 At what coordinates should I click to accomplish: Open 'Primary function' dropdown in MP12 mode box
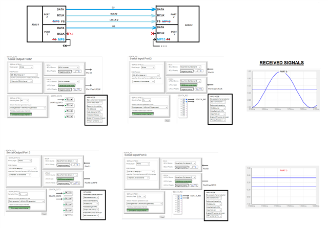[x=218, y=120]
